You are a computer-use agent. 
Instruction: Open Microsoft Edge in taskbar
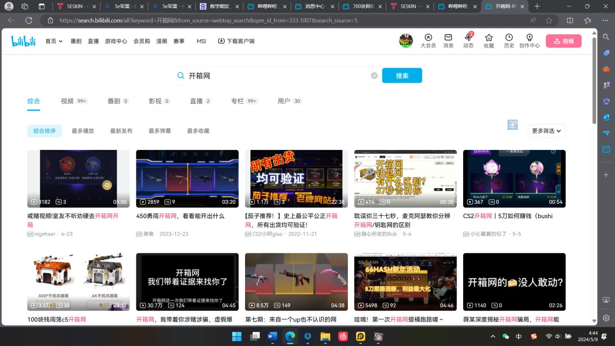pyautogui.click(x=290, y=336)
